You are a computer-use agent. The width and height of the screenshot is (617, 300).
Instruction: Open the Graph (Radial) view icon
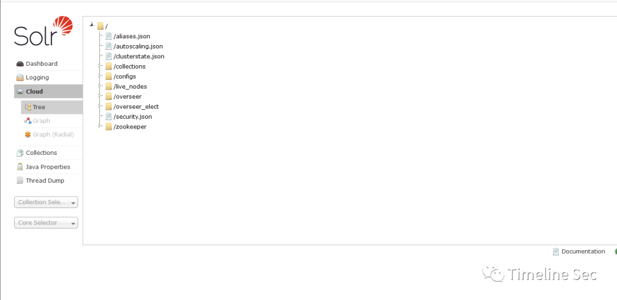[x=28, y=135]
